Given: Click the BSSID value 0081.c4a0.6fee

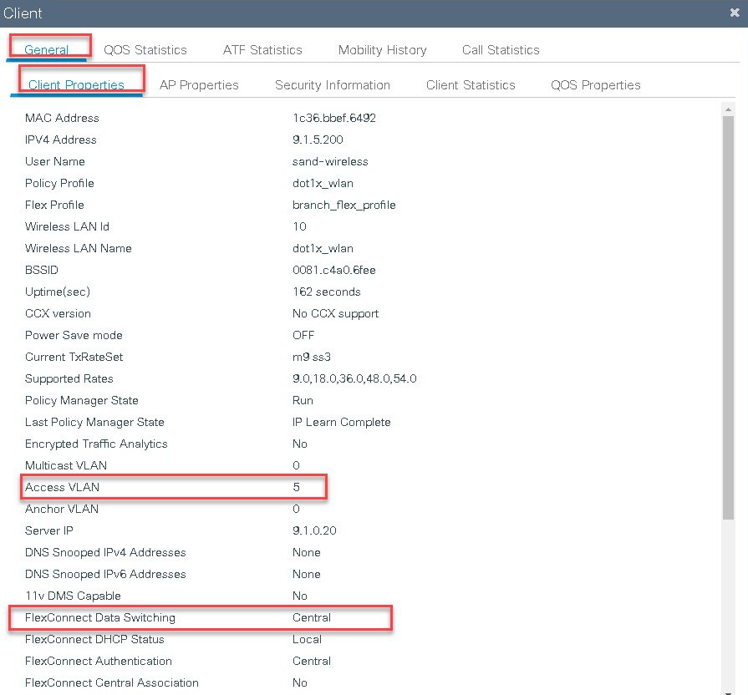Looking at the screenshot, I should coord(334,270).
